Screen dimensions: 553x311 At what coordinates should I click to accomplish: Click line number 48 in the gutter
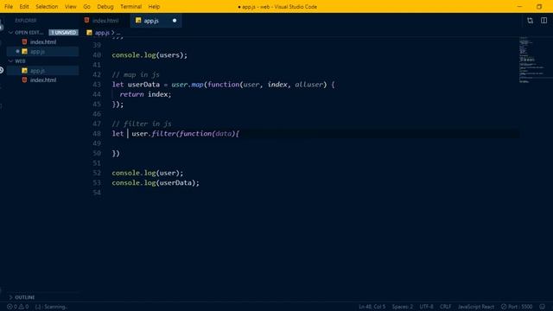[97, 134]
